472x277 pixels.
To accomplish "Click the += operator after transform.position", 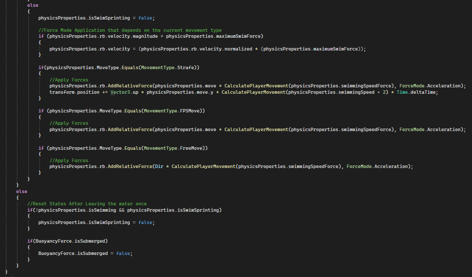I will (x=105, y=92).
